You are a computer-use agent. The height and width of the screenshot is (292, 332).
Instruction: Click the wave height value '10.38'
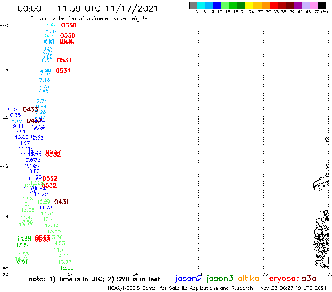pyautogui.click(x=14, y=115)
